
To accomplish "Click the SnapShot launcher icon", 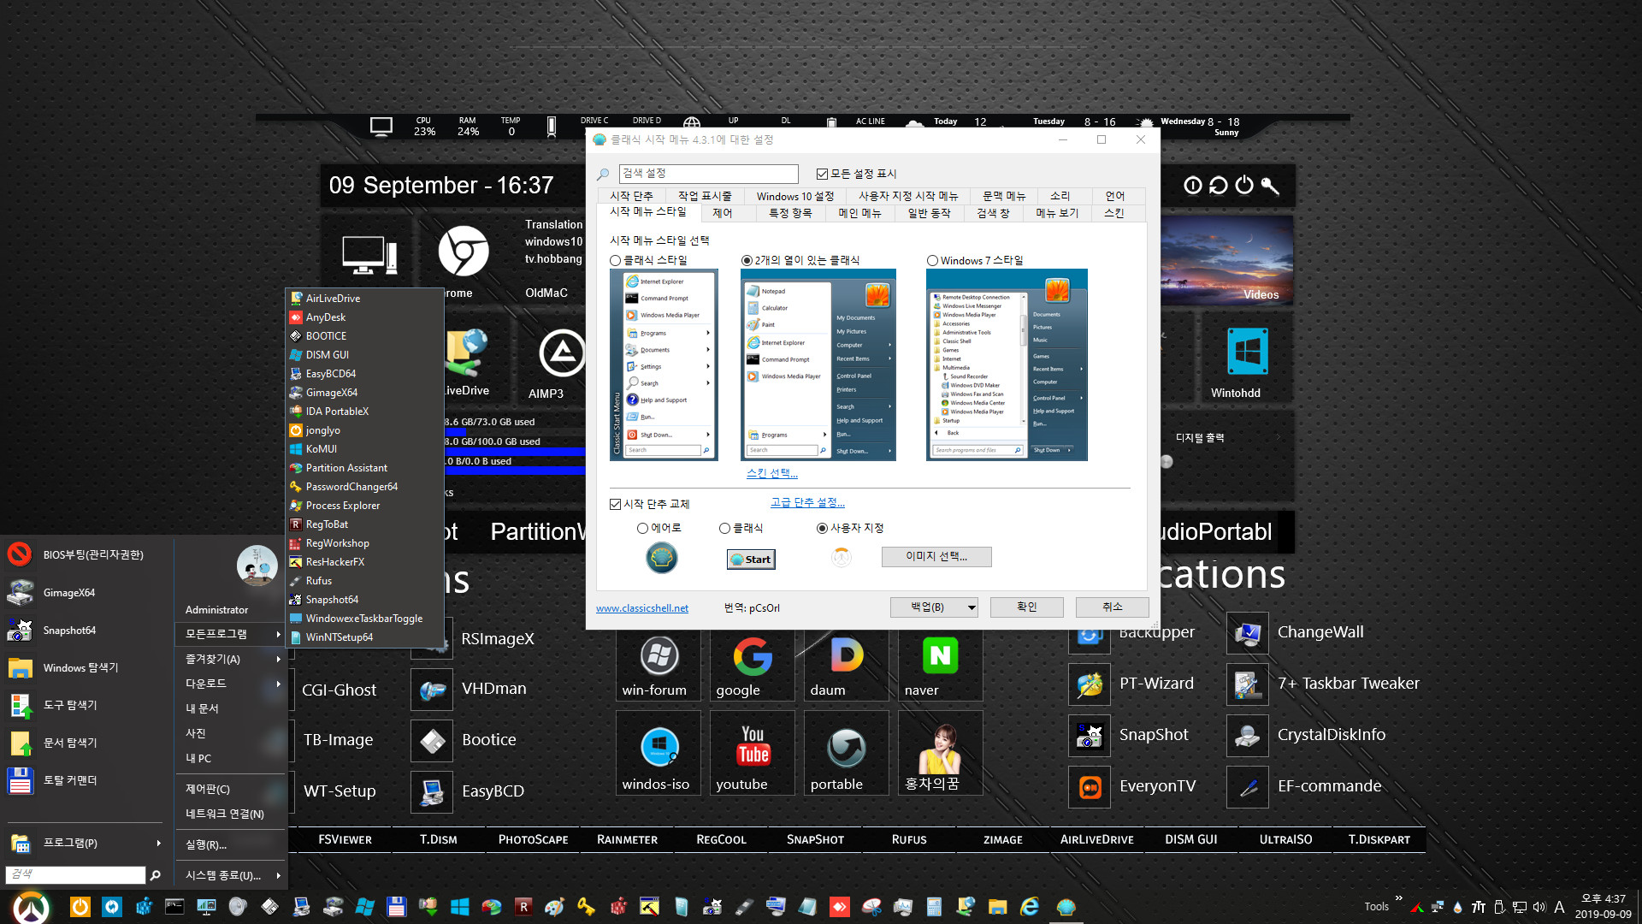I will tap(1090, 735).
